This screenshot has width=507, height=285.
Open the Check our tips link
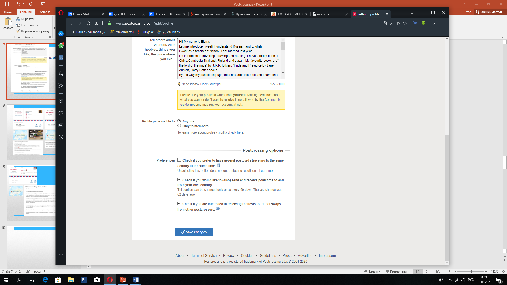(211, 84)
